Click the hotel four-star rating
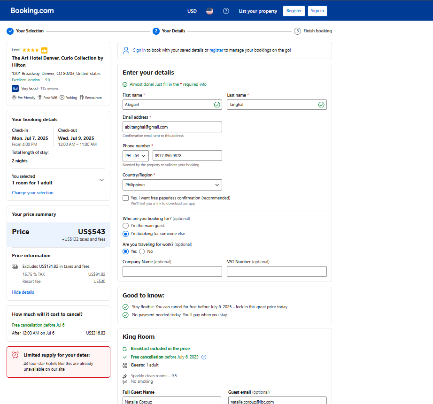This screenshot has height=404, width=433. (31, 50)
